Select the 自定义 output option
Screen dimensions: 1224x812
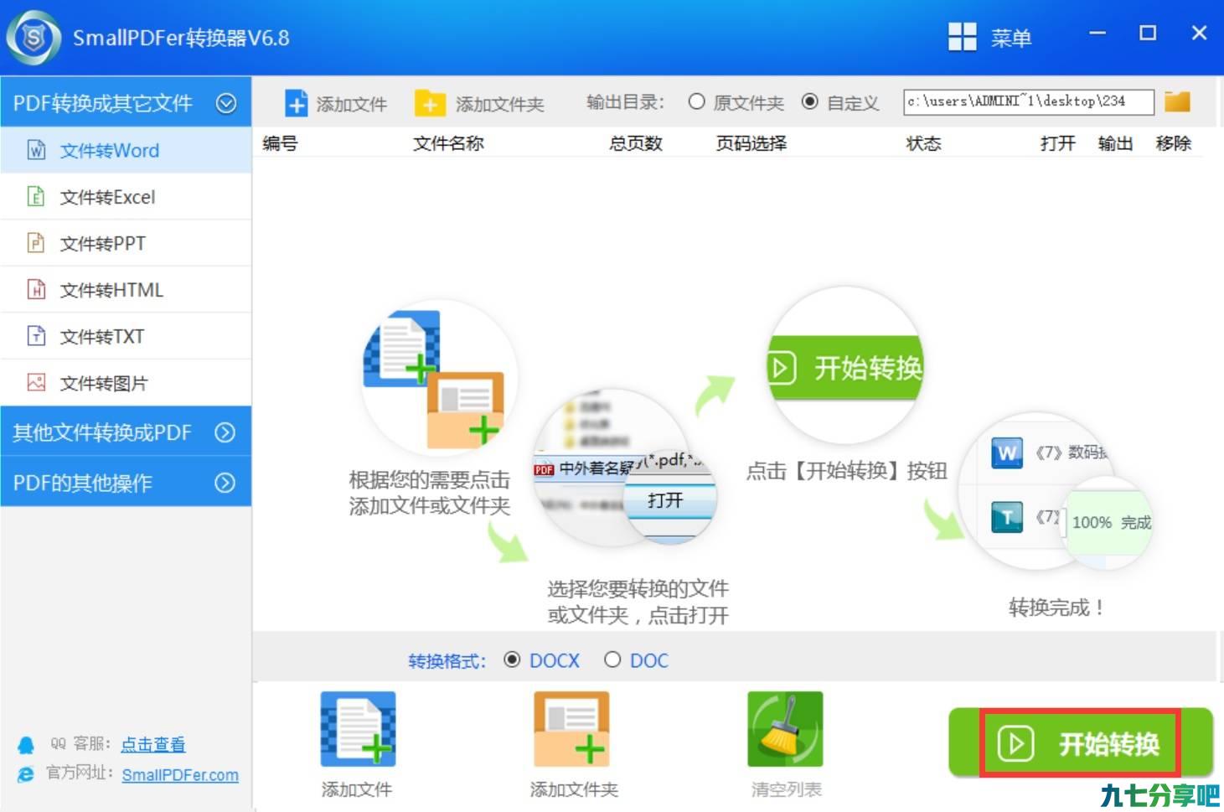tap(839, 102)
